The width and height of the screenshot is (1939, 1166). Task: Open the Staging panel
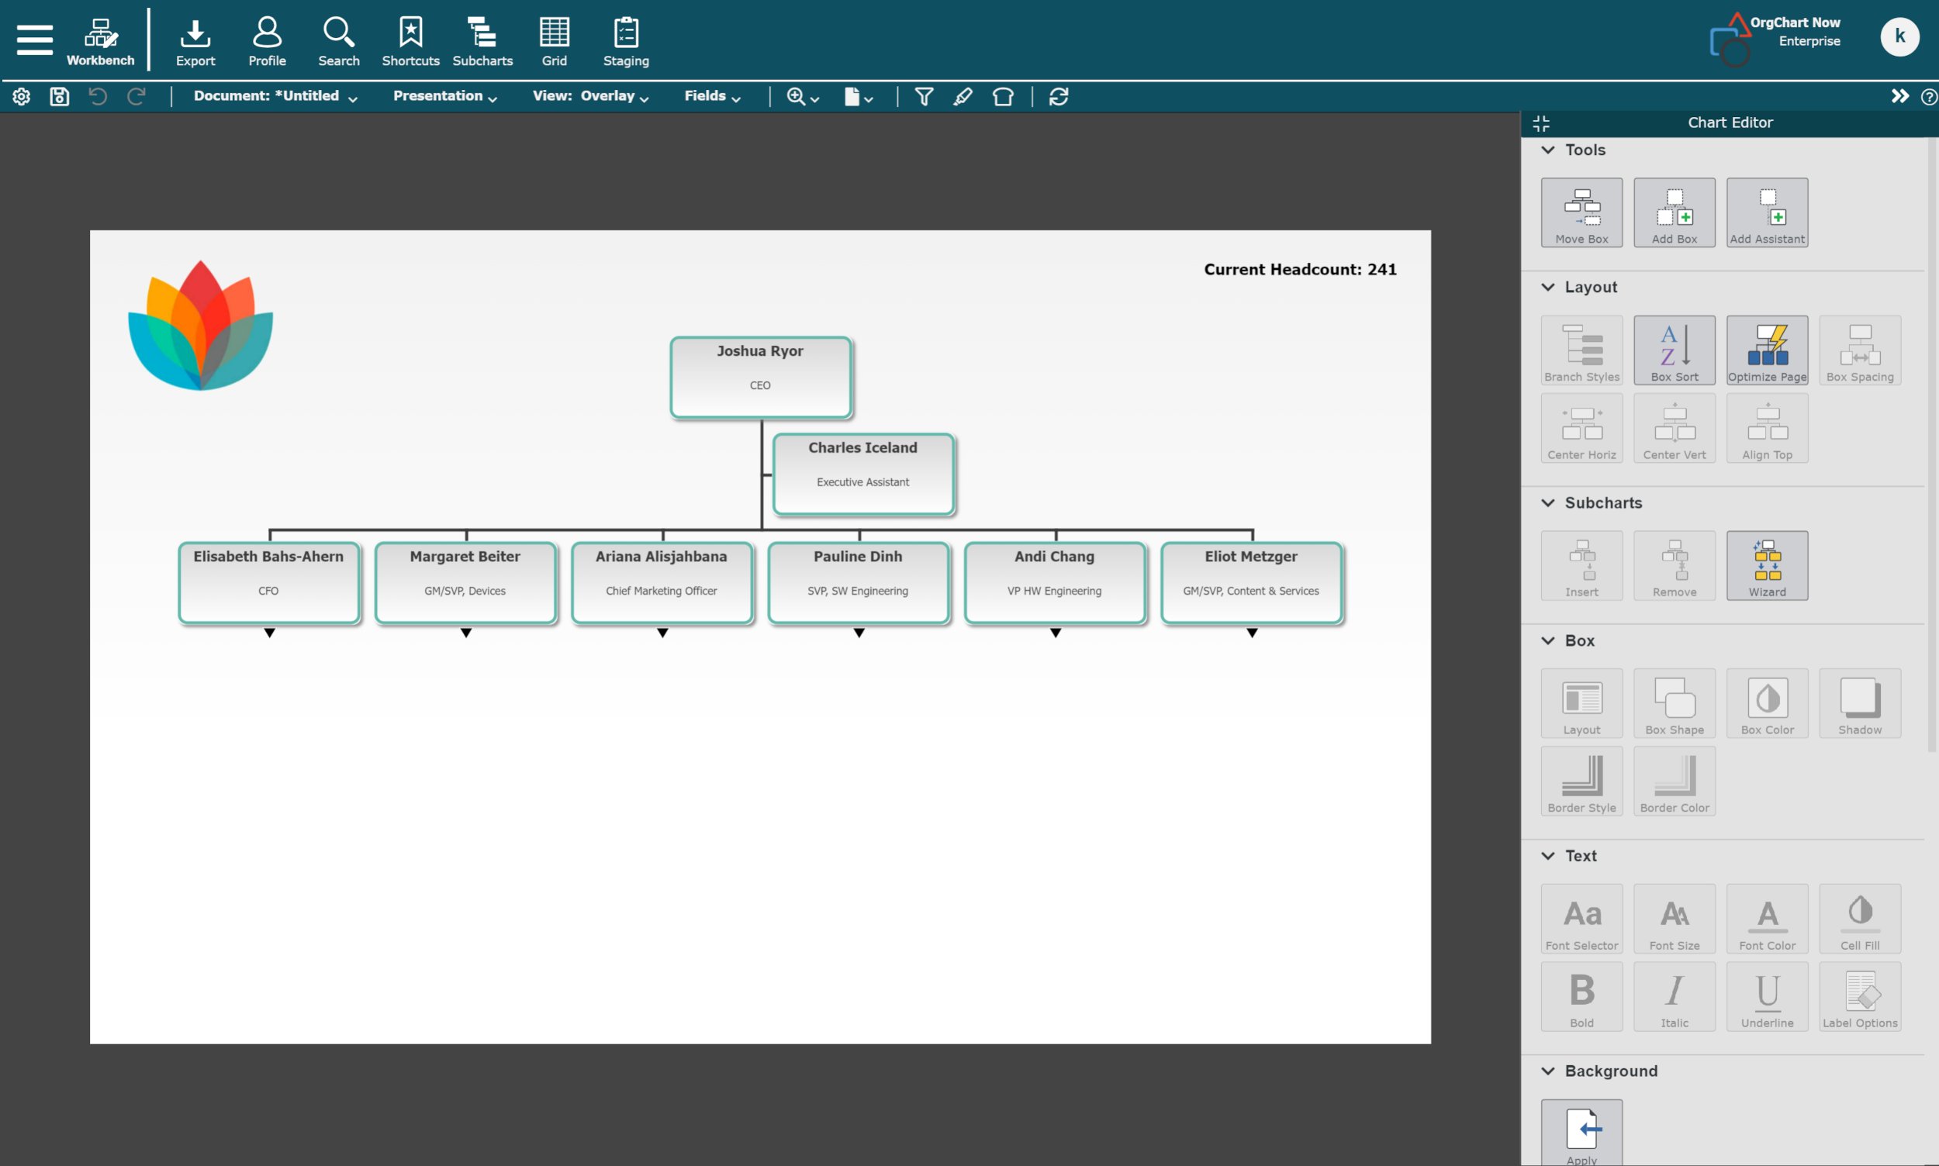(x=626, y=42)
